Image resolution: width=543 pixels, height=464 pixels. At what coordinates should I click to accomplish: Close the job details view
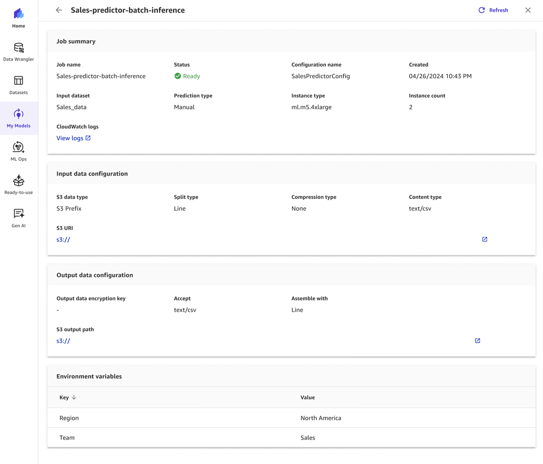point(528,9)
